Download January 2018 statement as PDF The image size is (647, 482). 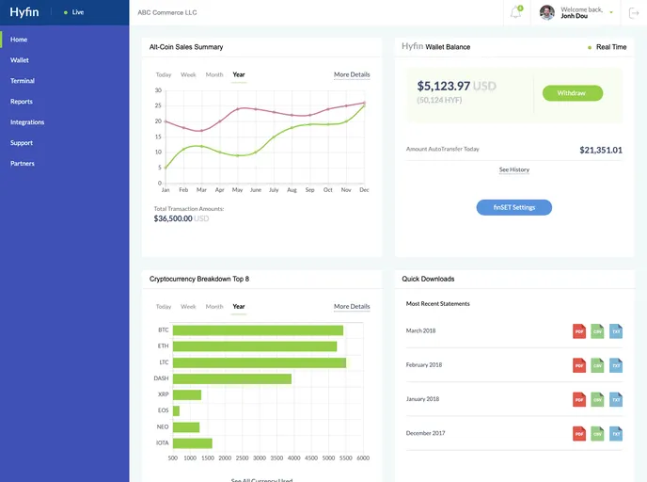pos(579,399)
